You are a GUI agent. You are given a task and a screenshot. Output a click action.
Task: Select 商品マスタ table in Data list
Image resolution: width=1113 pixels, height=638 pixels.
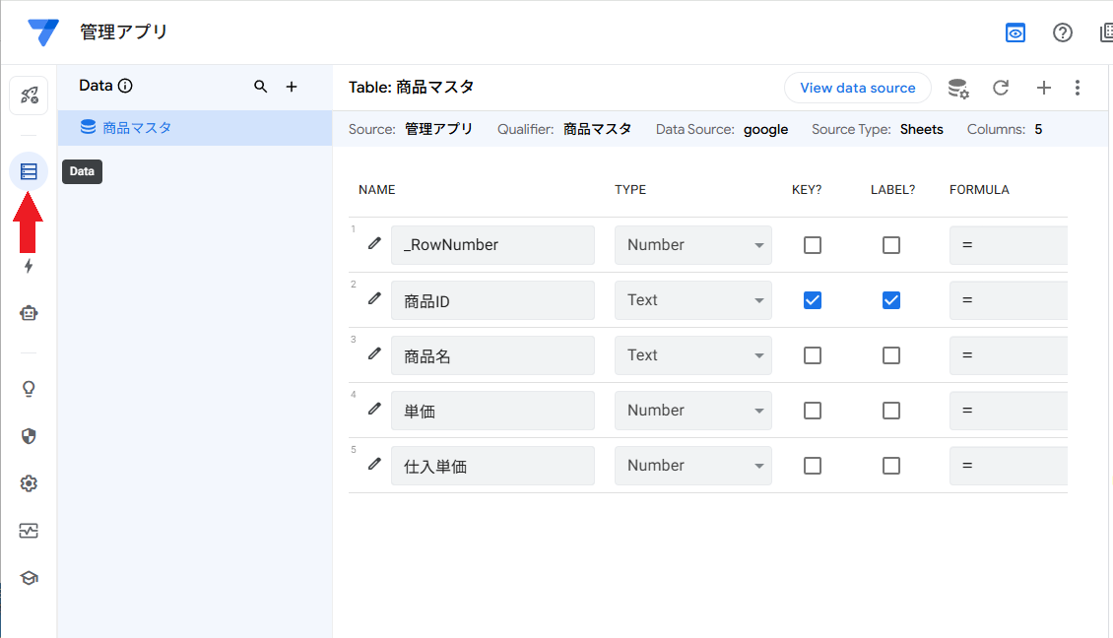[x=138, y=127]
